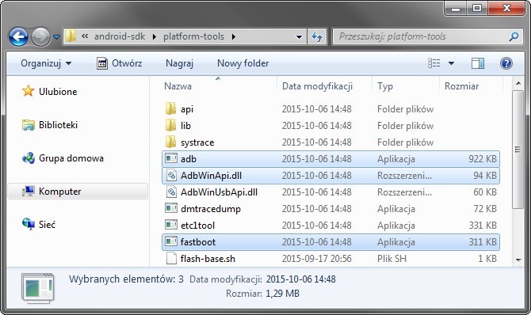Select the file name AdbWinApi.dll

(211, 176)
